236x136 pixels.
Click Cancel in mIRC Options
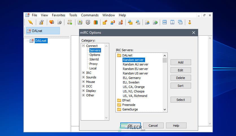pyautogui.click(x=153, y=126)
